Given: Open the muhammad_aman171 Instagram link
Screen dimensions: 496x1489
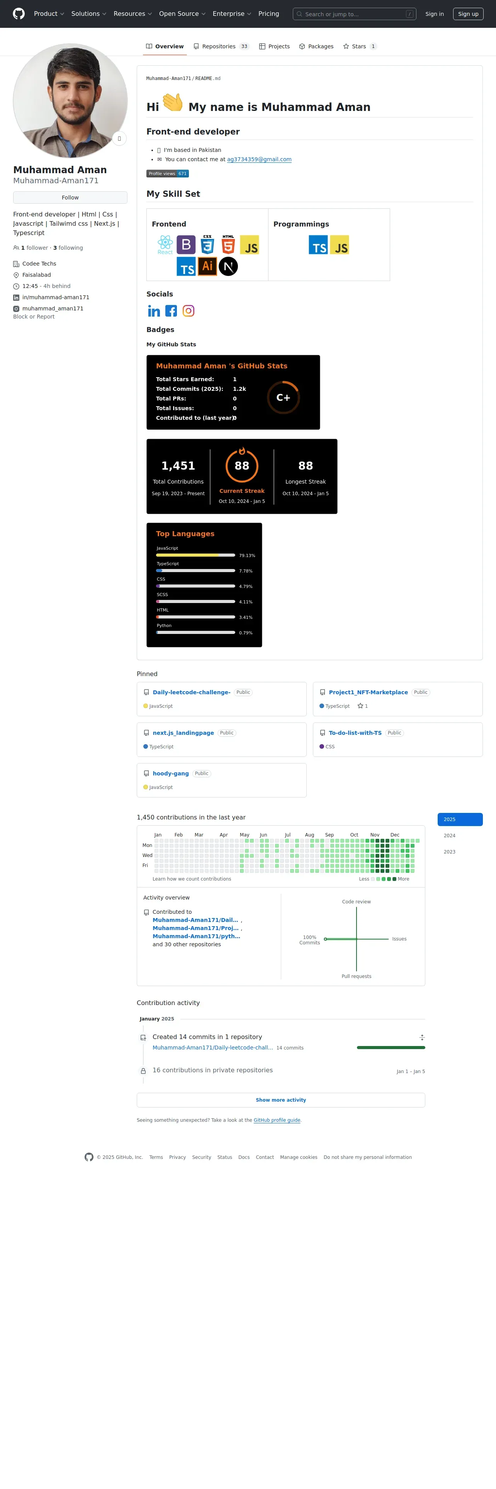Looking at the screenshot, I should click(53, 309).
